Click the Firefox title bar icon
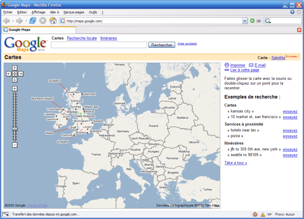Screen dimensions: 304x219 4,5
